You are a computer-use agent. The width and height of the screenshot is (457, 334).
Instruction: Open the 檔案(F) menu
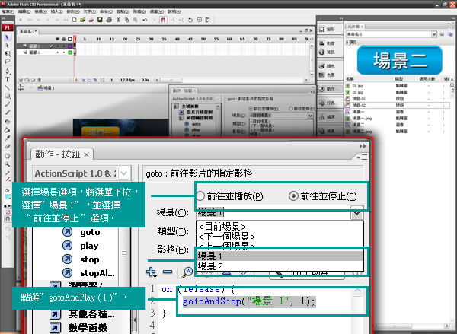pos(8,11)
